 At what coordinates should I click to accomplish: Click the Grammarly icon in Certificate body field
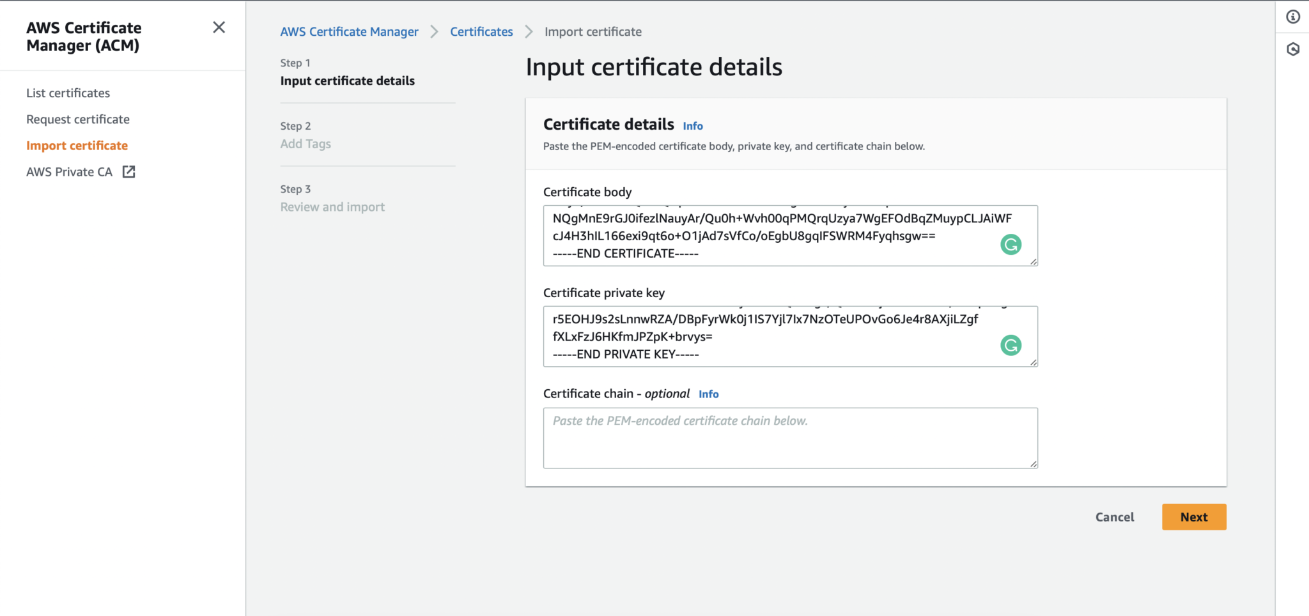click(1011, 245)
